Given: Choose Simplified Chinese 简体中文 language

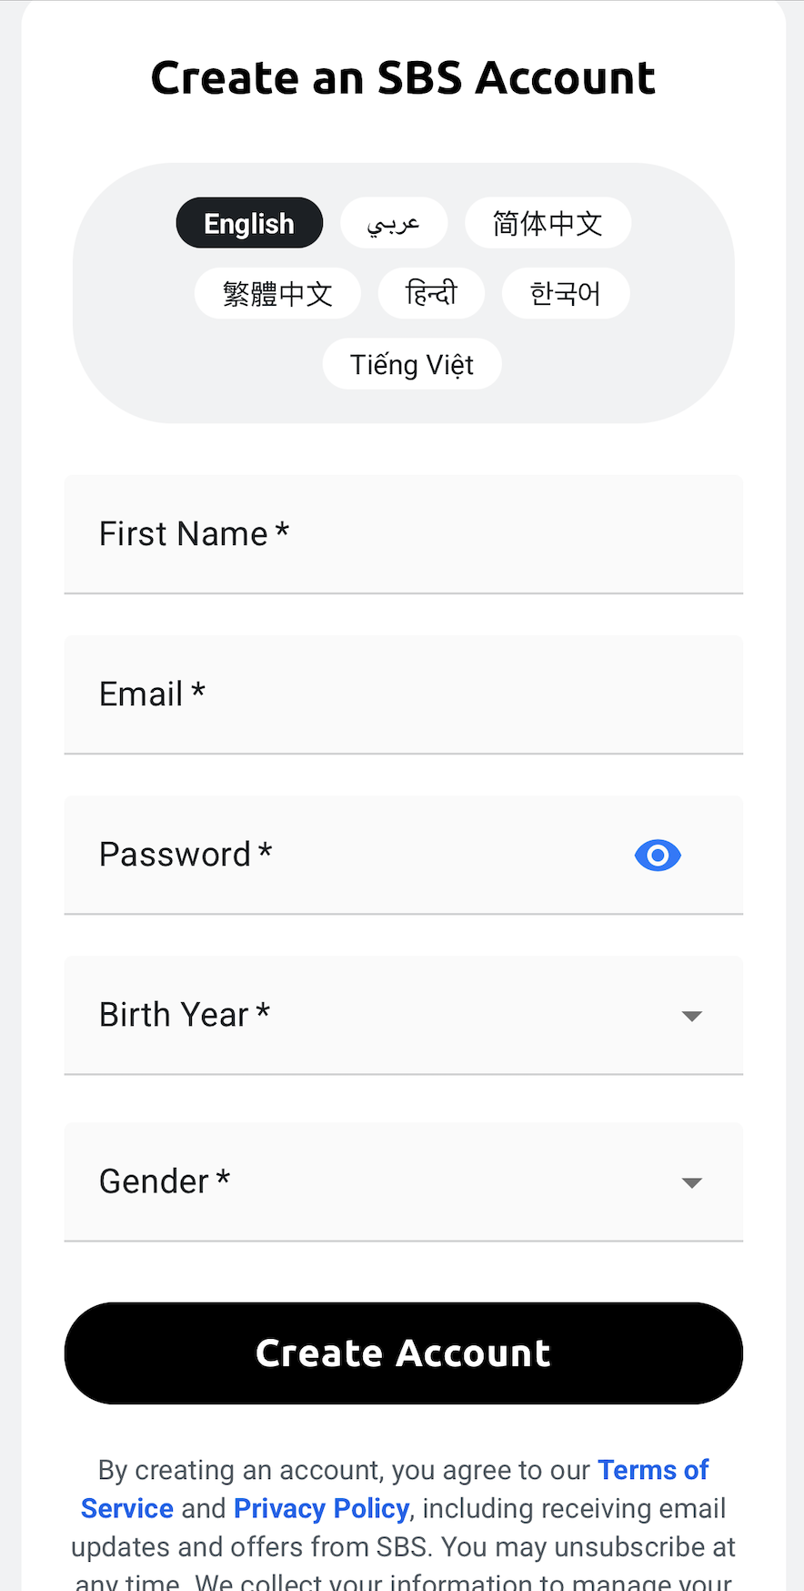Looking at the screenshot, I should click(x=548, y=223).
